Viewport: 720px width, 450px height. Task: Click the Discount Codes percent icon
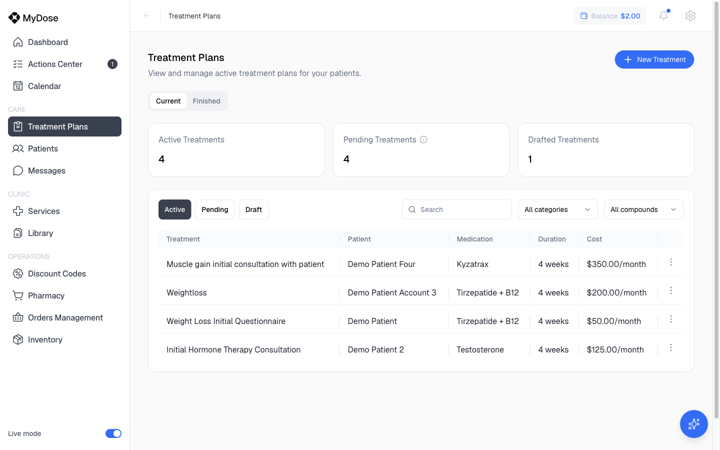pyautogui.click(x=18, y=273)
